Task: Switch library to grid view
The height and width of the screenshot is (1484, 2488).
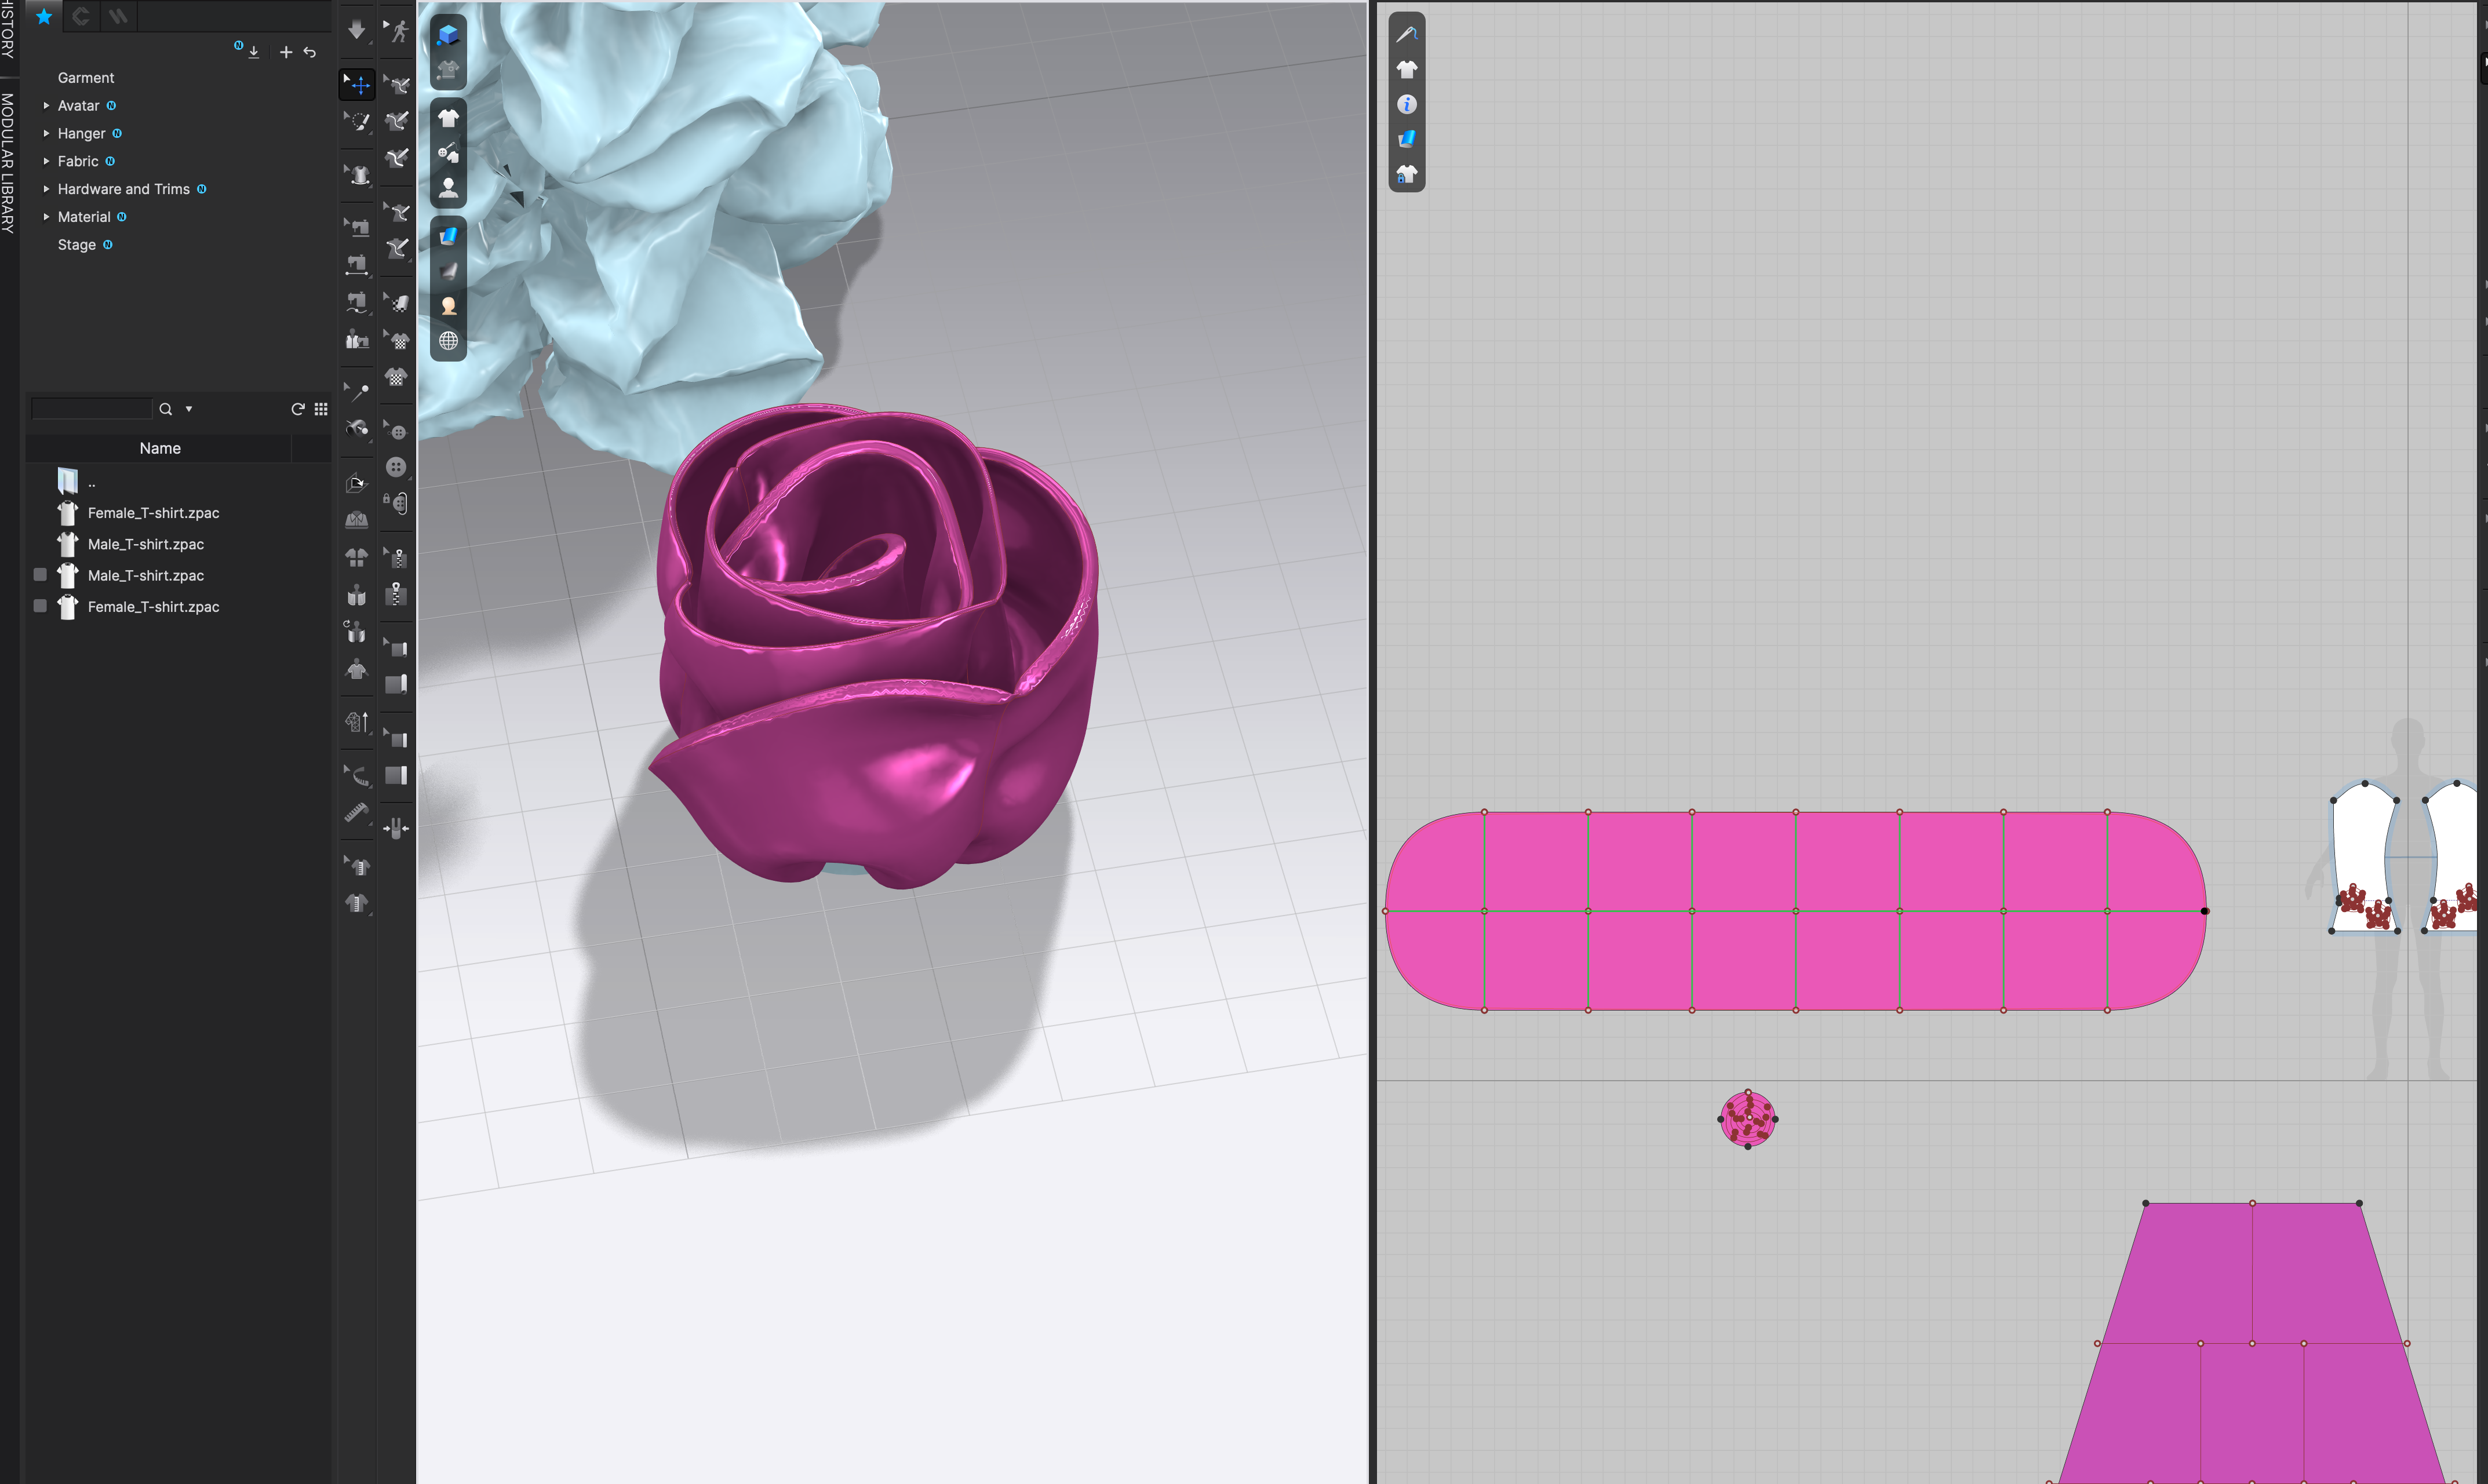Action: pos(321,409)
